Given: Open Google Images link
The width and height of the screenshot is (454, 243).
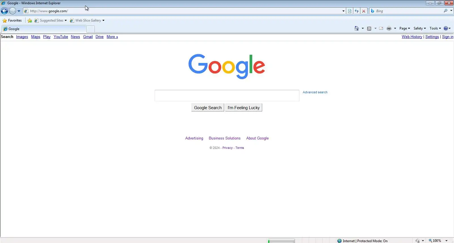Looking at the screenshot, I should coord(22,37).
